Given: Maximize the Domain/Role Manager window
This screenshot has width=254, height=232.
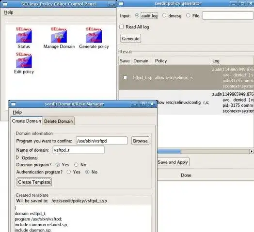Looking at the screenshot, I should 143,104.
